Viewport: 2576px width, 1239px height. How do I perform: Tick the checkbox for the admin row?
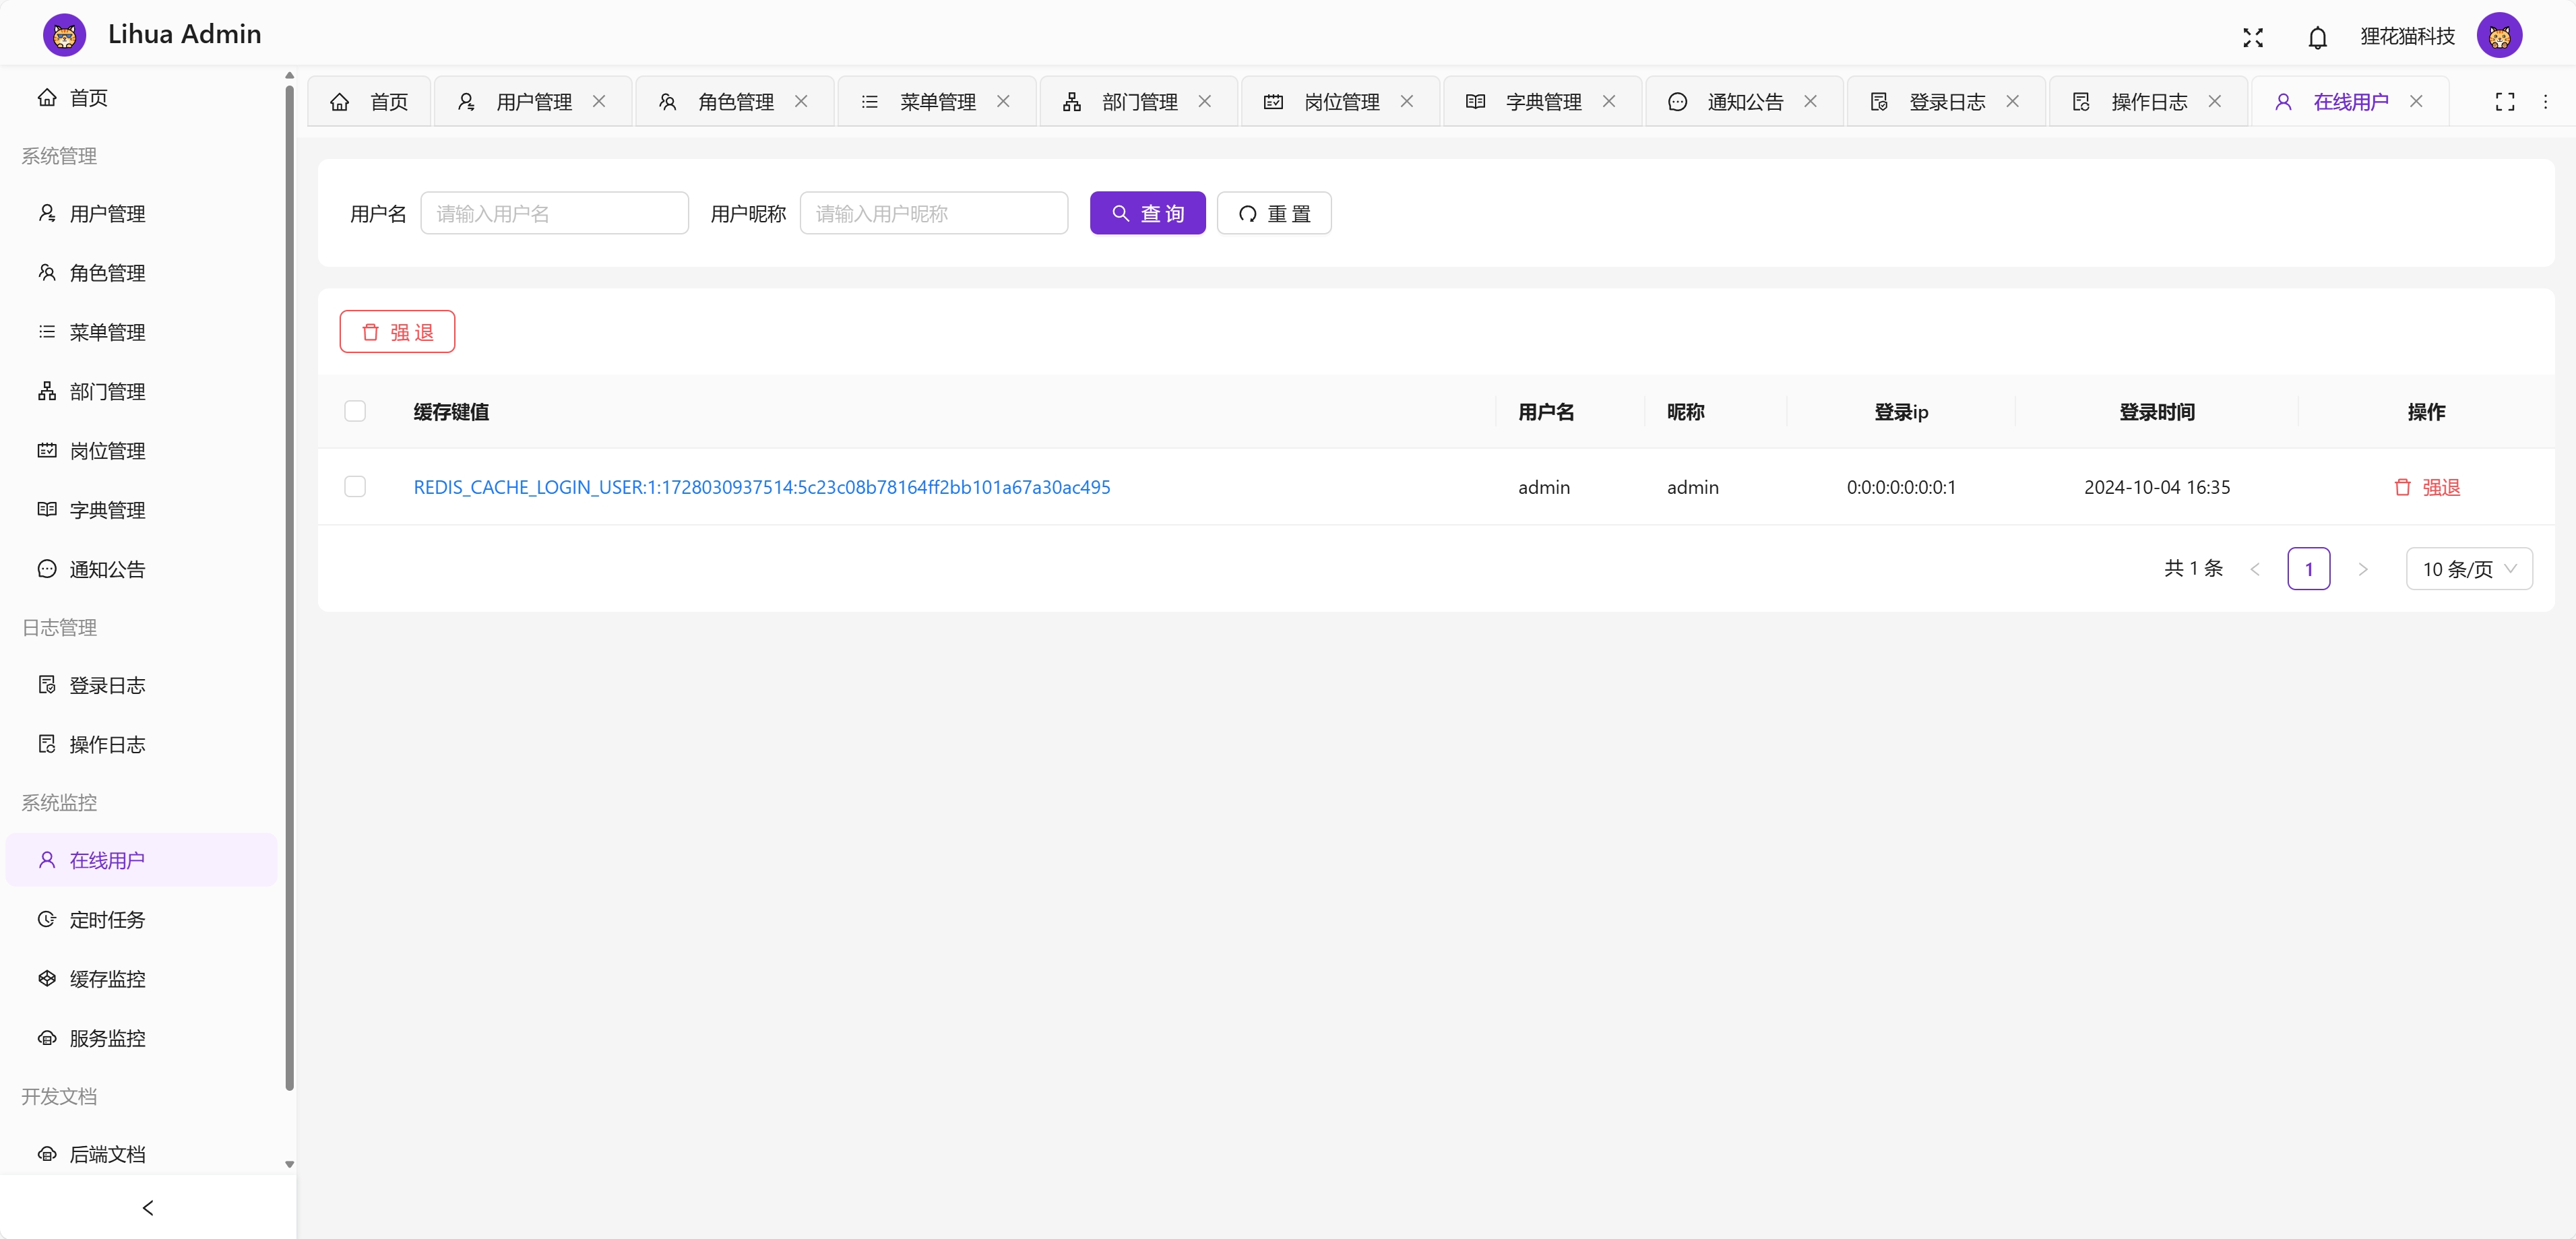pyautogui.click(x=355, y=486)
